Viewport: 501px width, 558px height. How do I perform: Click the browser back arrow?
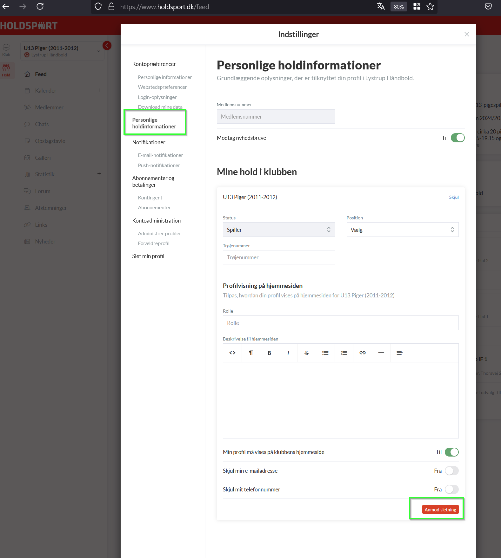pos(6,6)
